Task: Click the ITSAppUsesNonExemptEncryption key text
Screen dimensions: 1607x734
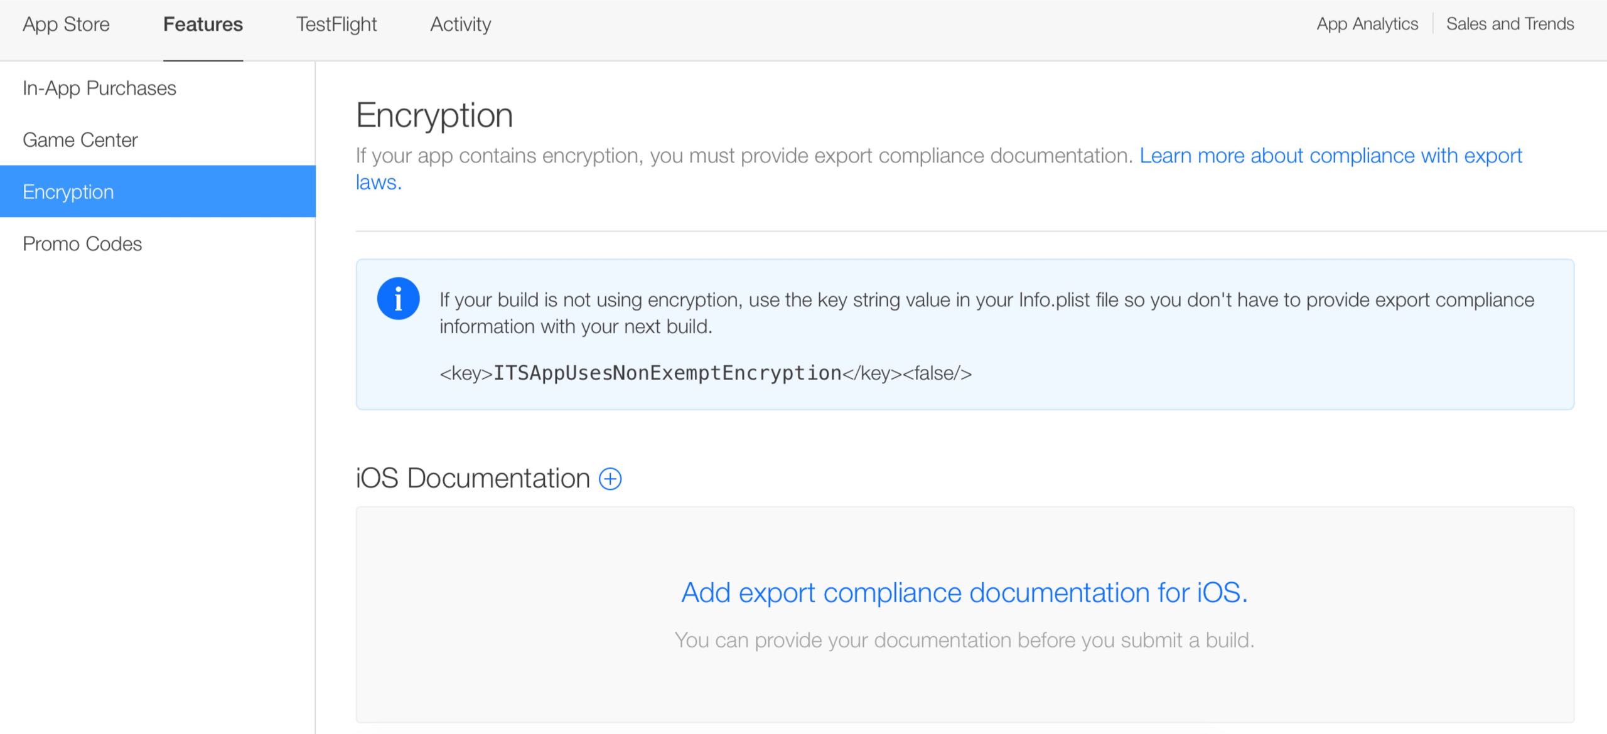Action: coord(667,373)
